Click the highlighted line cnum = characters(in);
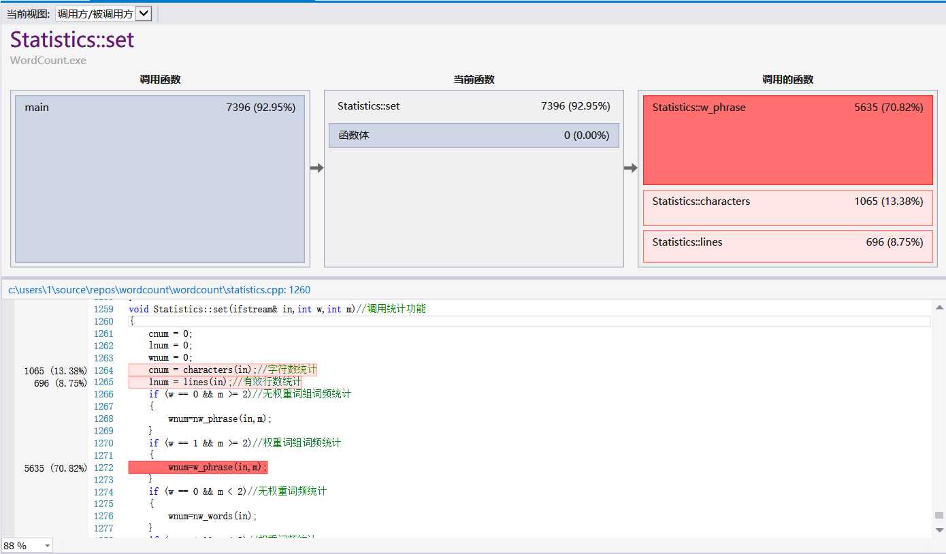946x554 pixels. (223, 370)
